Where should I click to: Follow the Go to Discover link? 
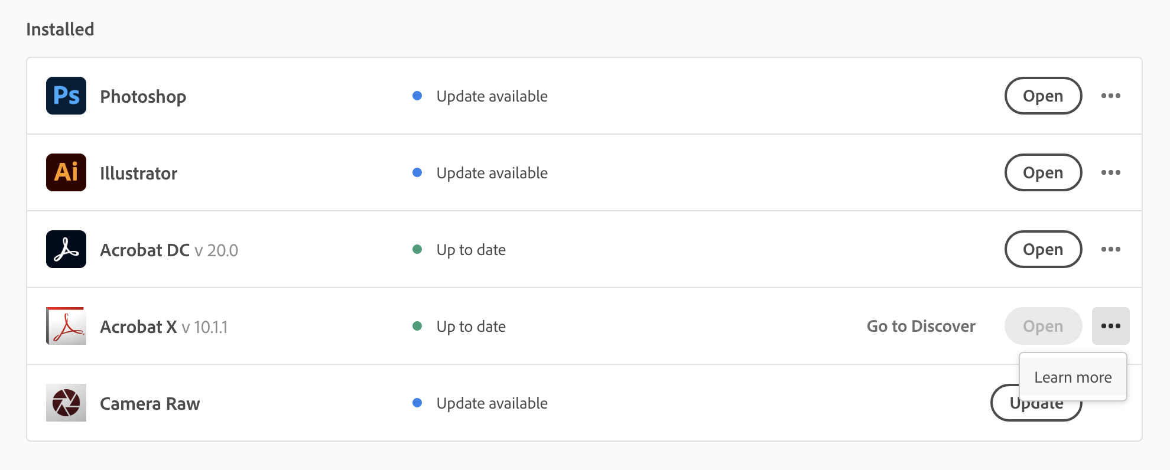[921, 326]
